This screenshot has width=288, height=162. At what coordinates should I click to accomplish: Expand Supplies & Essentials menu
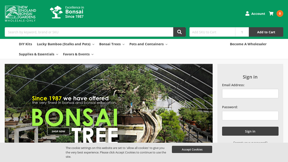tap(39, 54)
